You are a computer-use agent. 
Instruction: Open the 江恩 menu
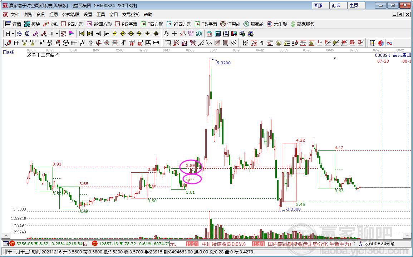(54, 15)
